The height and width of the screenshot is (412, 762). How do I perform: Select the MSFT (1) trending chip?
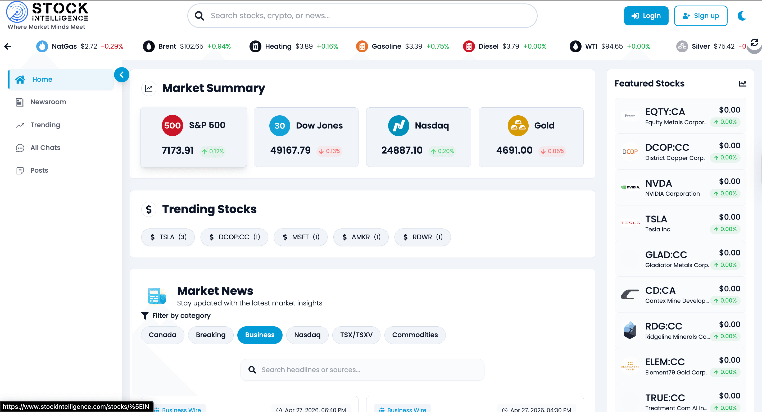pos(301,237)
